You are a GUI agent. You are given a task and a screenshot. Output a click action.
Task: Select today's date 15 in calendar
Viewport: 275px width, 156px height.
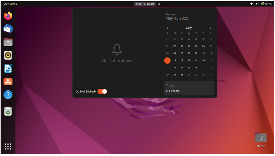coord(167,61)
